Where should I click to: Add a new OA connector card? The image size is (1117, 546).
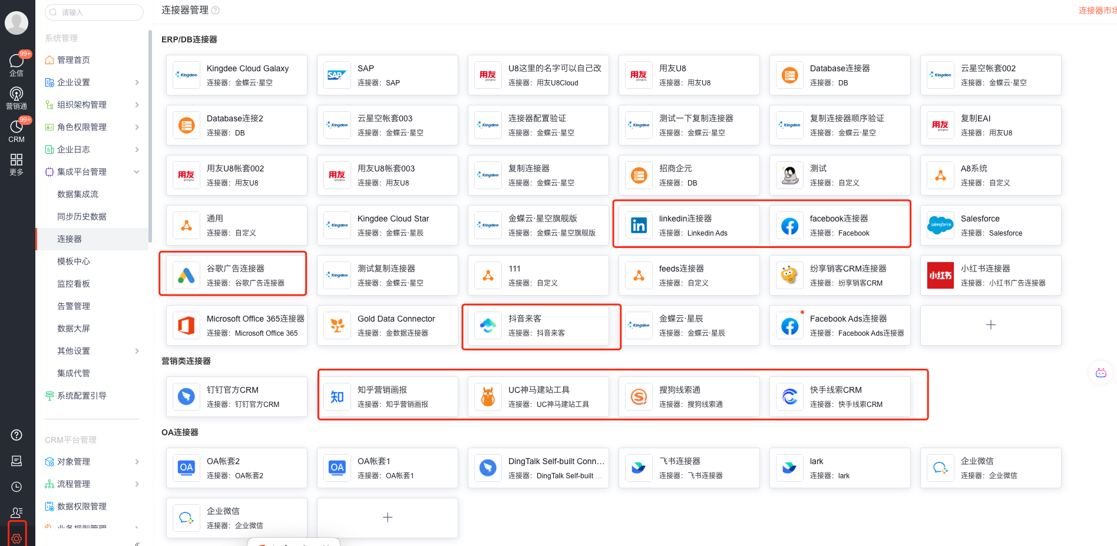click(x=388, y=518)
